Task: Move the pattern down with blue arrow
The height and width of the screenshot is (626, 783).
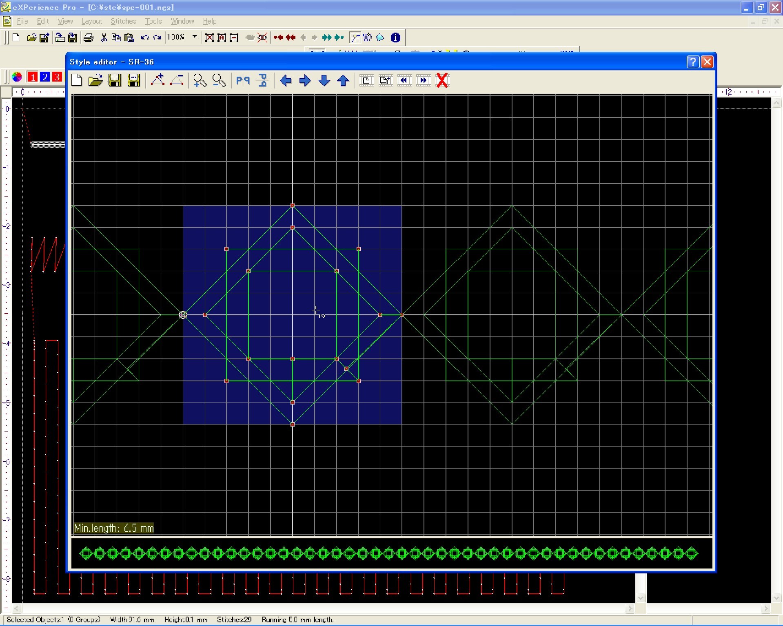Action: 324,80
